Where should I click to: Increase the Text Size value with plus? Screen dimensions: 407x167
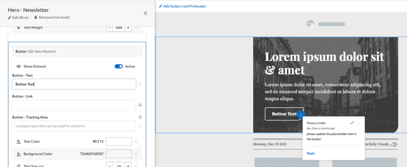(x=128, y=165)
